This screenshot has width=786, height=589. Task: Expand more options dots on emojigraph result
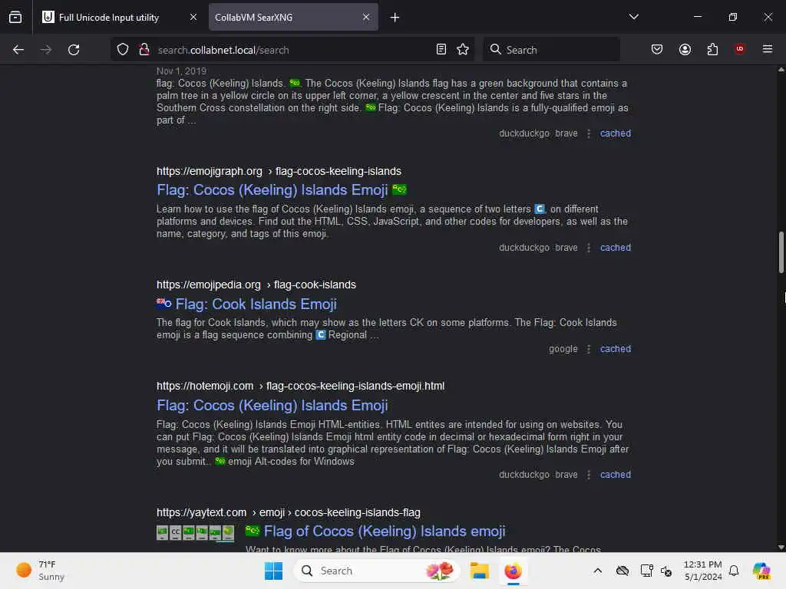click(589, 248)
